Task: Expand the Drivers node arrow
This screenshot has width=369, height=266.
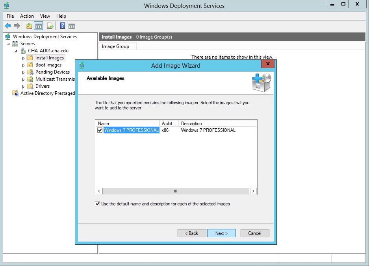Action: [23, 87]
